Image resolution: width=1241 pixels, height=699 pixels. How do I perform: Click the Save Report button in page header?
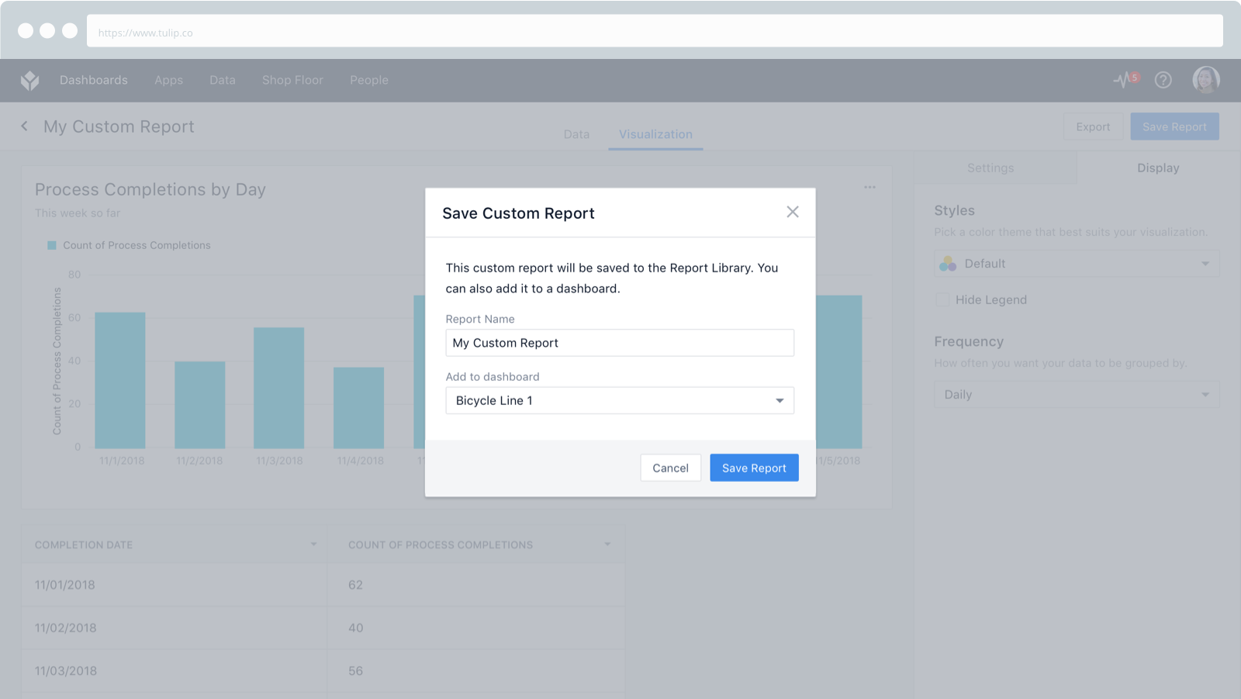coord(1174,126)
